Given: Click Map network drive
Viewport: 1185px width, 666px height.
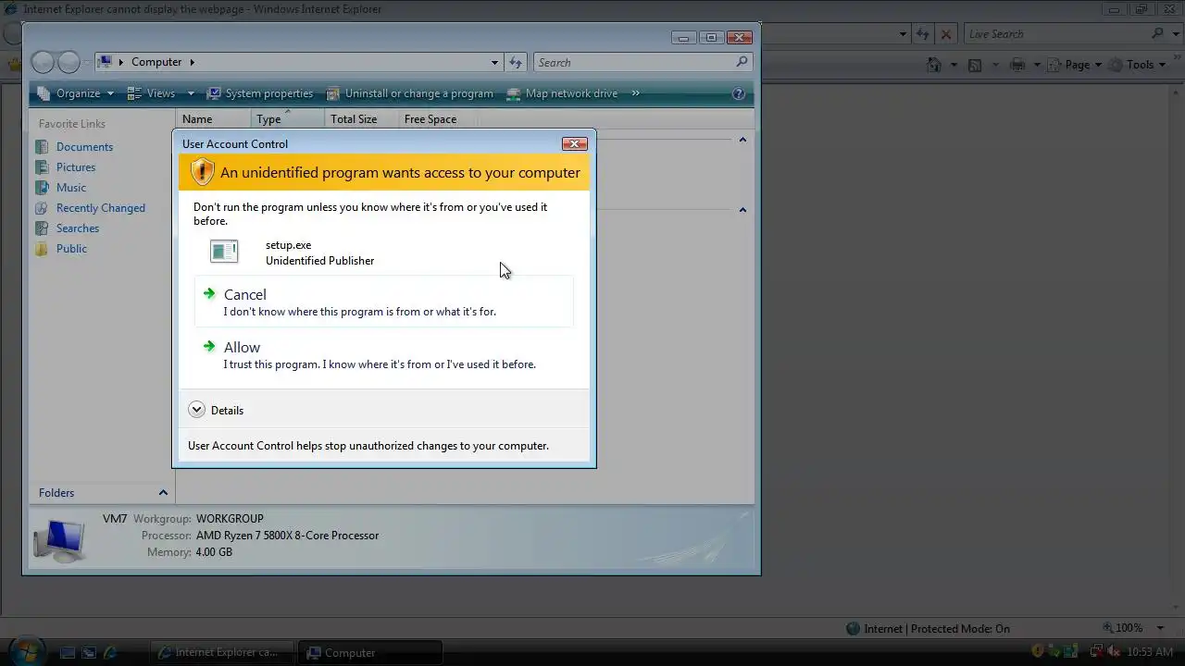Looking at the screenshot, I should point(562,93).
